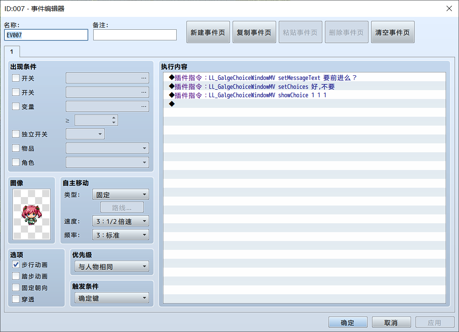This screenshot has width=459, height=332.
Task: Check the 固定朝向 option
Action: tap(16, 288)
